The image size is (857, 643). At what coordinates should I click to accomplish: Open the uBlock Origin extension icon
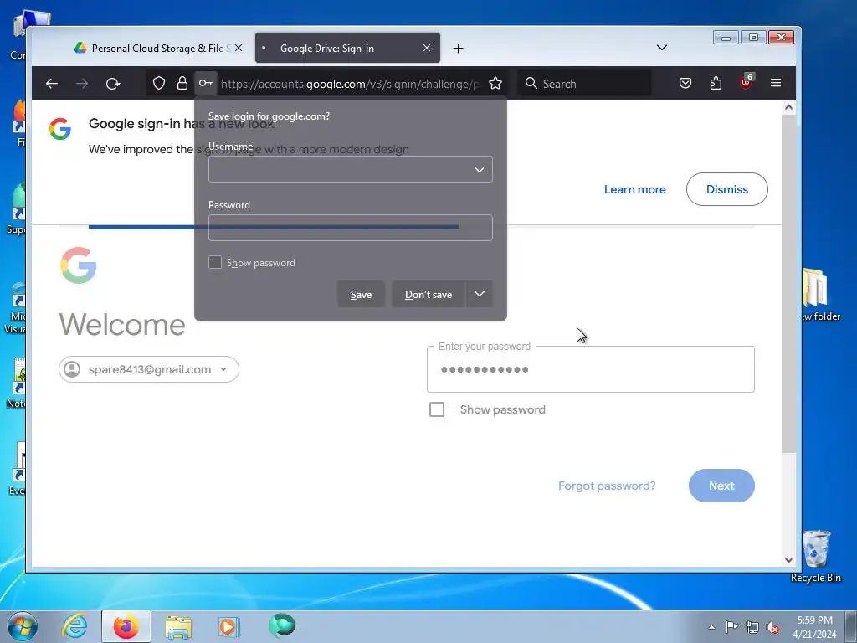(x=747, y=82)
